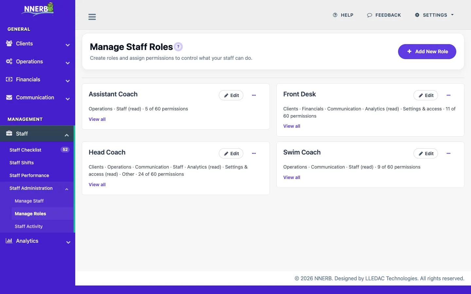The image size is (471, 294).
Task: Collapse the Staff menu chevron
Action: [x=67, y=135]
